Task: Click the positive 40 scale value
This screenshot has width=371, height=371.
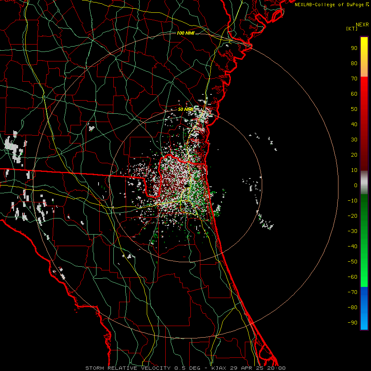Action: tap(354, 124)
